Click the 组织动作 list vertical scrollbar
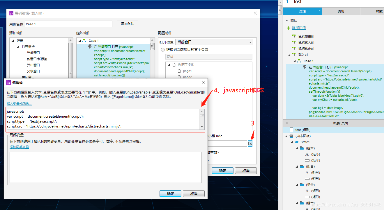The image size is (384, 210). coord(152,46)
